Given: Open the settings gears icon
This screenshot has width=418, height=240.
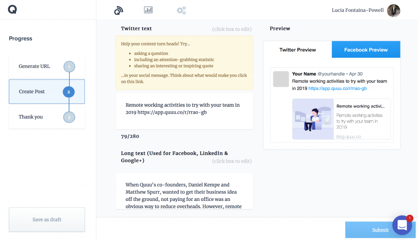Looking at the screenshot, I should point(181,10).
